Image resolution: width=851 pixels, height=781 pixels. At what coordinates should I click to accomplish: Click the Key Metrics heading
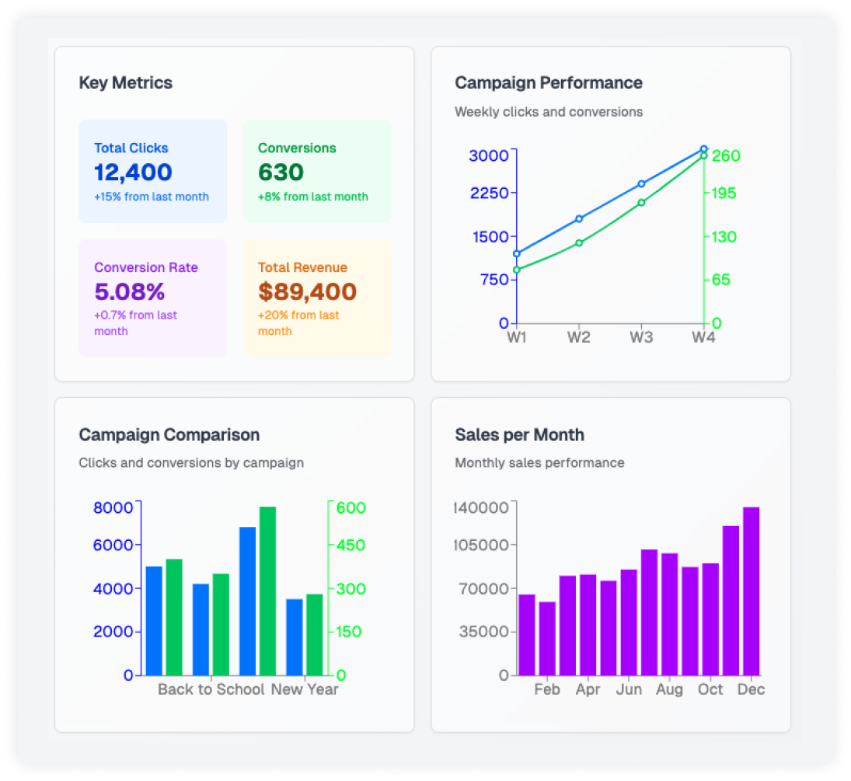pos(125,82)
